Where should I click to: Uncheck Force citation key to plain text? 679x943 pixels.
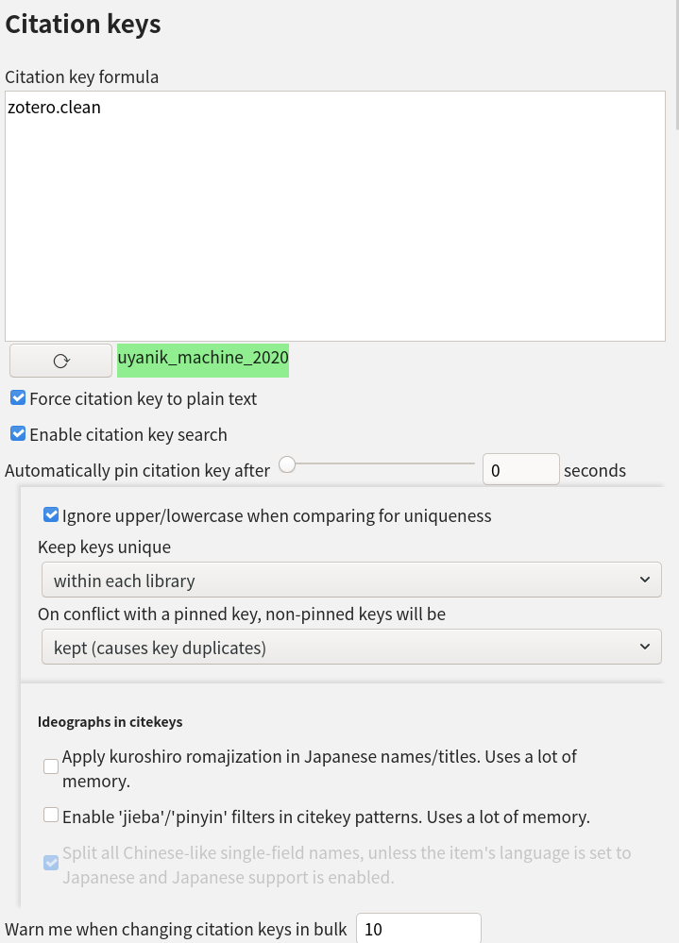point(17,397)
